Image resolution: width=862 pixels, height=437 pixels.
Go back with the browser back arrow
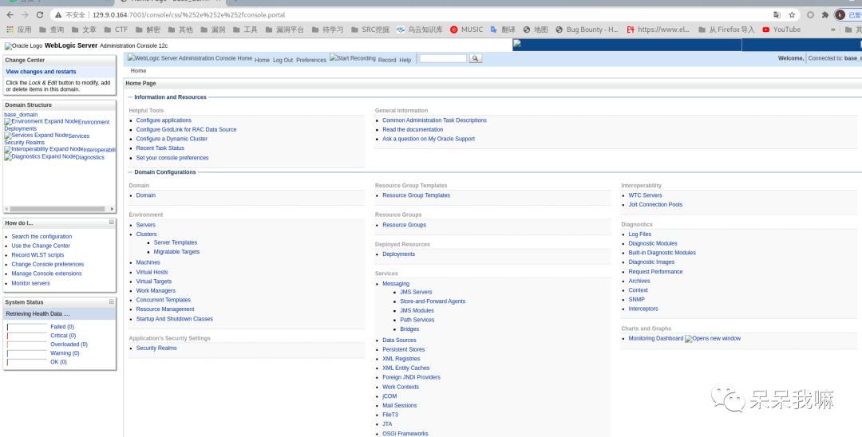pos(10,15)
